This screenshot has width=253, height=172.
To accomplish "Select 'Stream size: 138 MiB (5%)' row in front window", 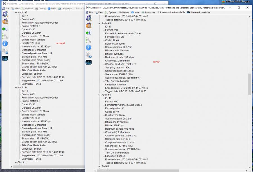I will pyautogui.click(x=119, y=74).
